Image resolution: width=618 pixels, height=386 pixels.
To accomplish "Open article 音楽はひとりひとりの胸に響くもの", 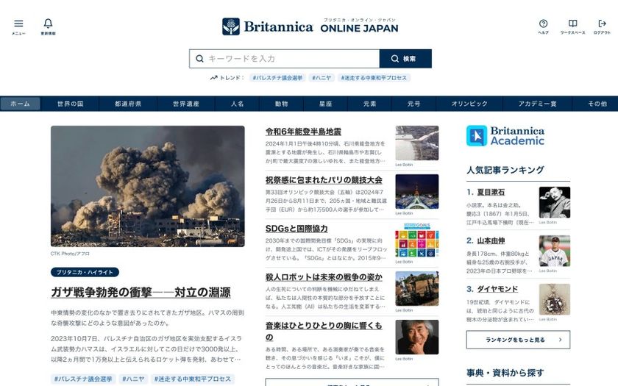I will coord(324,332).
